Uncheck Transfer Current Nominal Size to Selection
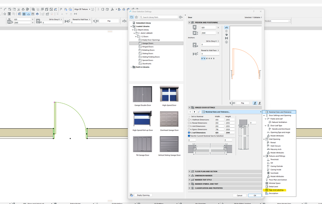 (x=189, y=136)
